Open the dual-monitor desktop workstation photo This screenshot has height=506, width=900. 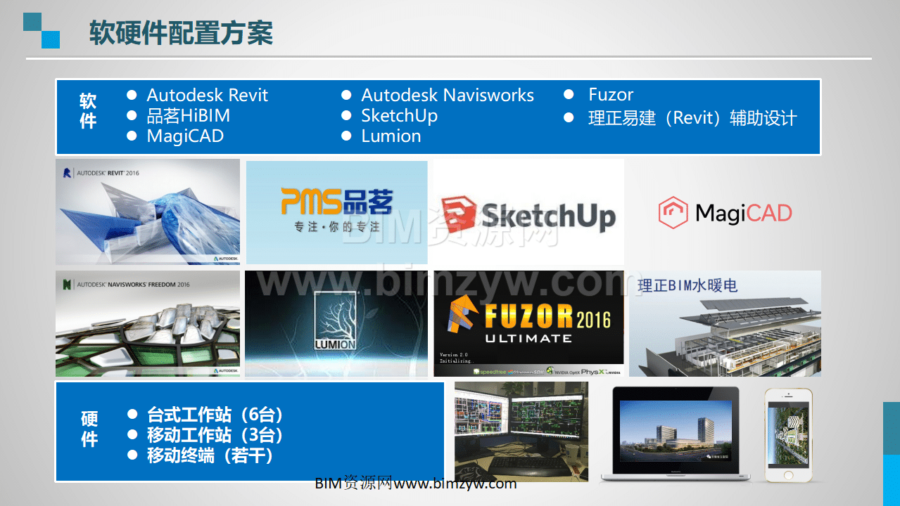521,432
